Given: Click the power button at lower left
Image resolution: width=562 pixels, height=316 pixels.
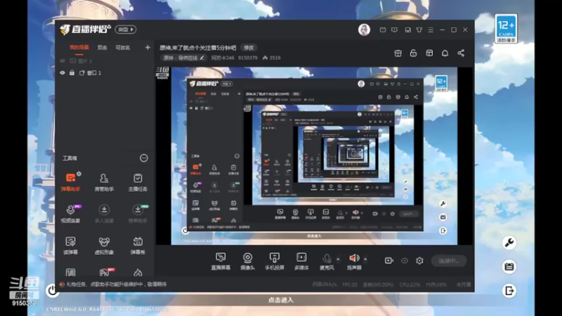Looking at the screenshot, I should [52, 290].
